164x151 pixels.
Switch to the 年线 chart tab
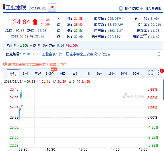[38, 73]
